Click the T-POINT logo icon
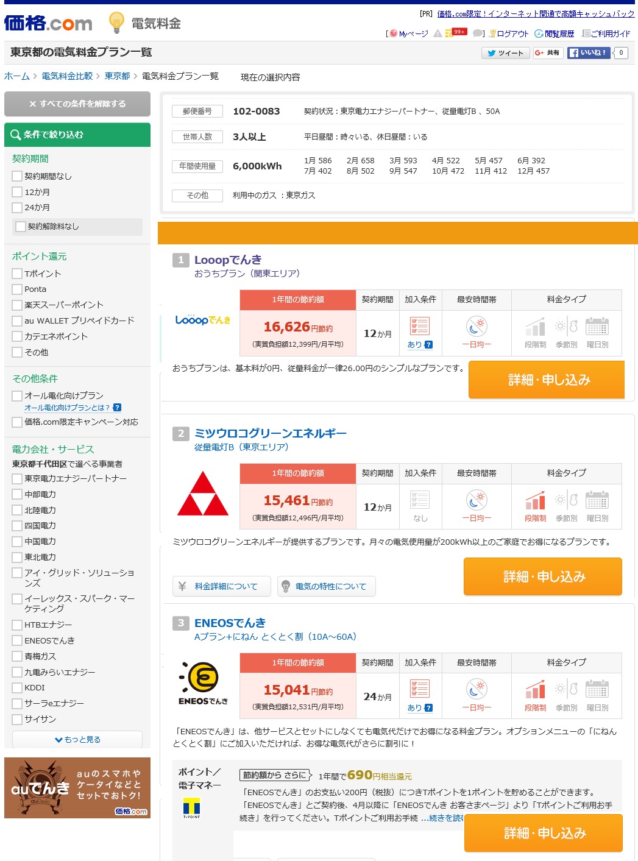 coord(191,809)
